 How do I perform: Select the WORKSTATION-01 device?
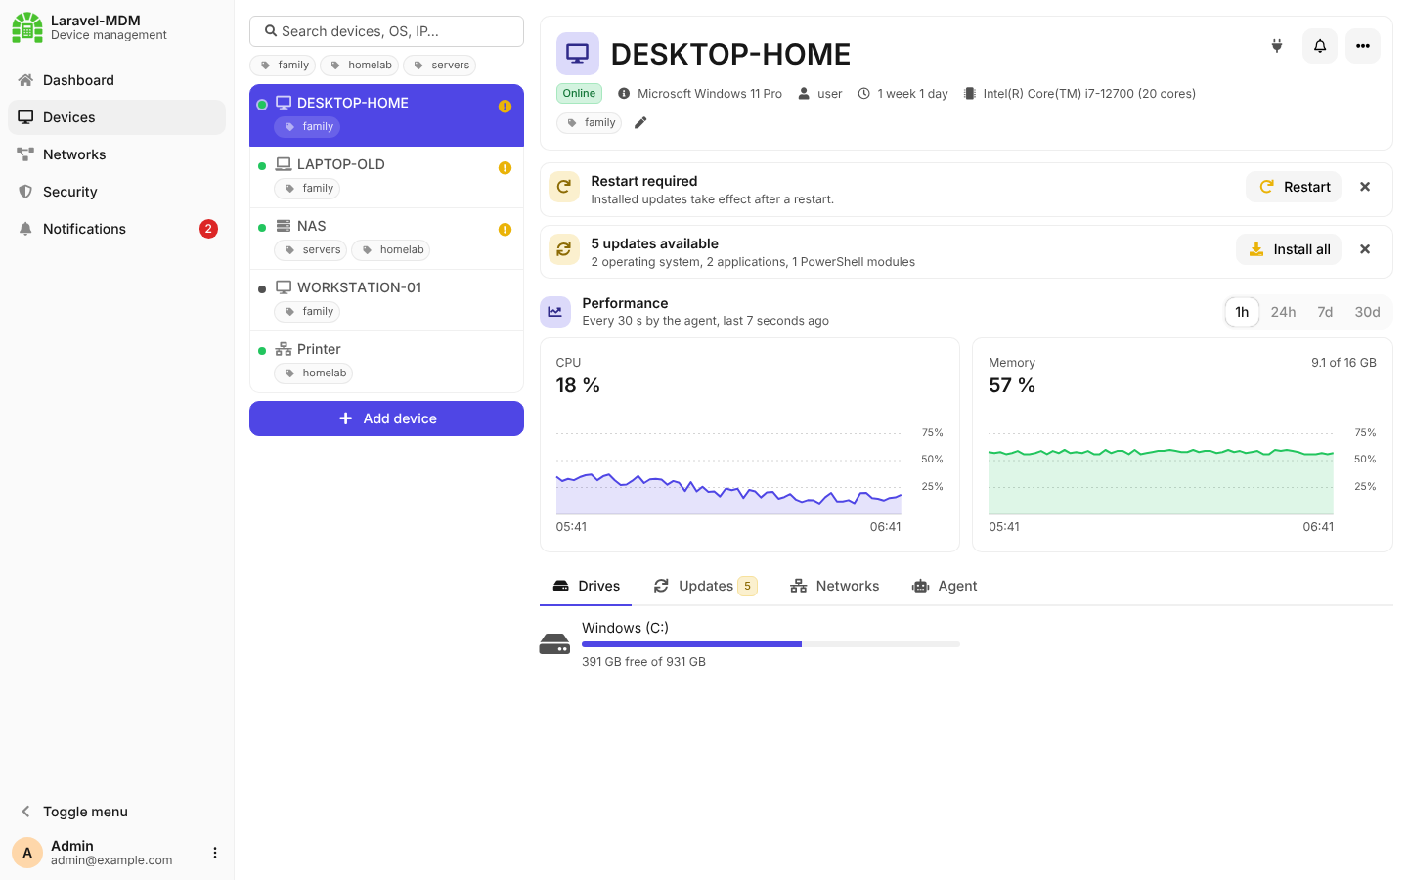[x=386, y=300]
